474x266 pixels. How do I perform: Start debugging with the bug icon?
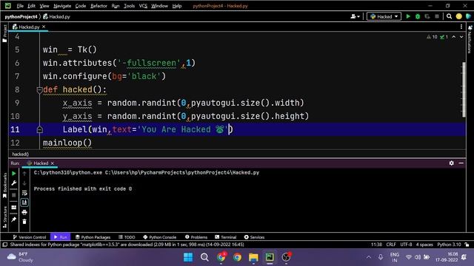(418, 16)
